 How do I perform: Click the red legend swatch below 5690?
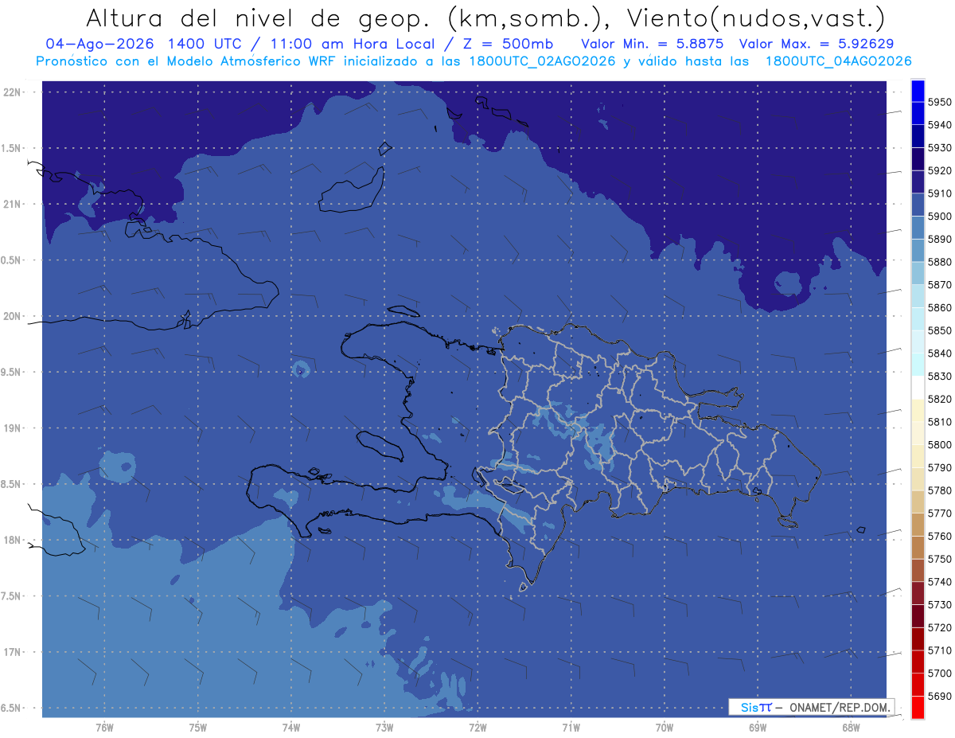(918, 707)
